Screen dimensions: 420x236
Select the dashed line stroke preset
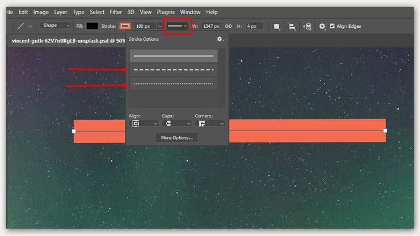[174, 70]
